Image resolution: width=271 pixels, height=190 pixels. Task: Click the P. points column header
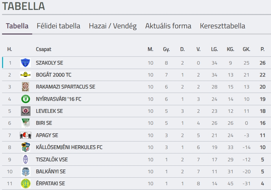click(x=262, y=49)
